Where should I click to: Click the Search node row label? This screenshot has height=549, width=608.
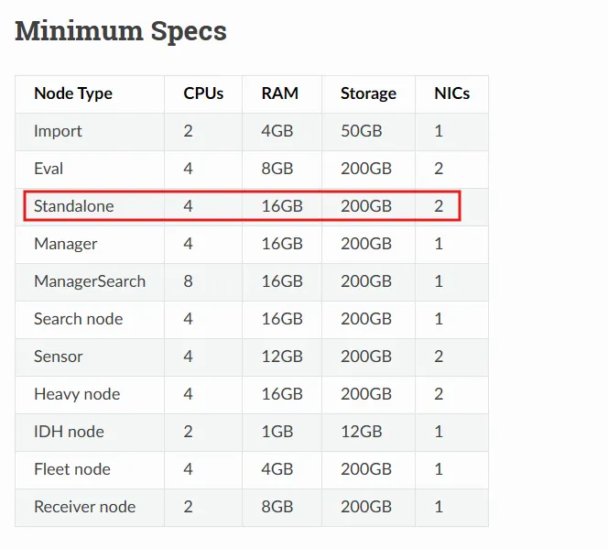(78, 319)
